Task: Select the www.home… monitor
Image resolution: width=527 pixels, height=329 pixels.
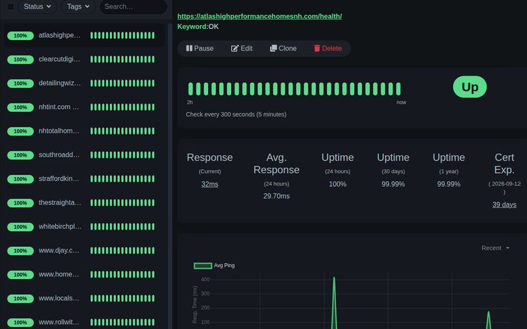Action: [84, 274]
